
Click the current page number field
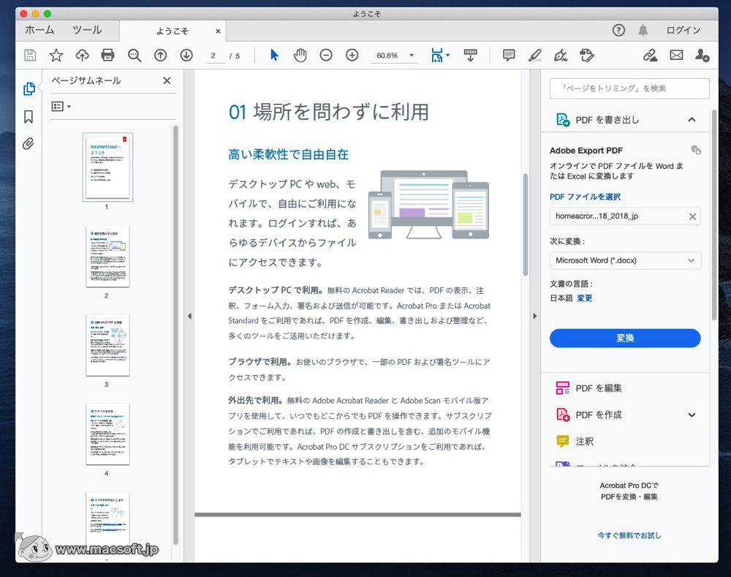(x=213, y=56)
